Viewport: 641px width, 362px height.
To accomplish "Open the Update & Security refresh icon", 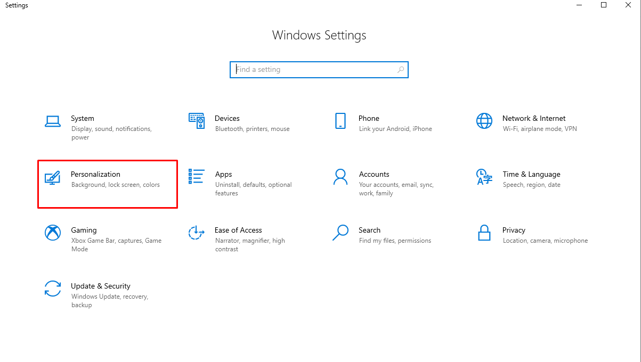I will click(x=52, y=289).
